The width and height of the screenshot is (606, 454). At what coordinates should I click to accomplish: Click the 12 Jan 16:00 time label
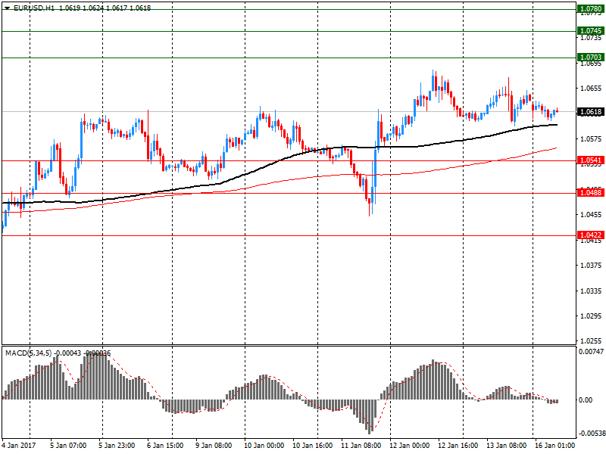(x=458, y=446)
